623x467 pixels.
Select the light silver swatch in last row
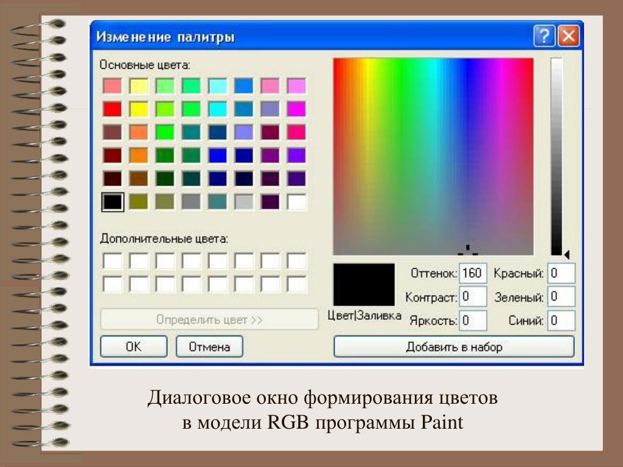pos(244,202)
